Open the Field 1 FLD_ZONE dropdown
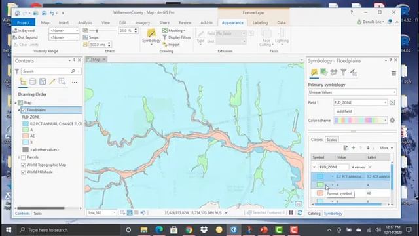Viewport: 419px width, 236px height. [360, 102]
